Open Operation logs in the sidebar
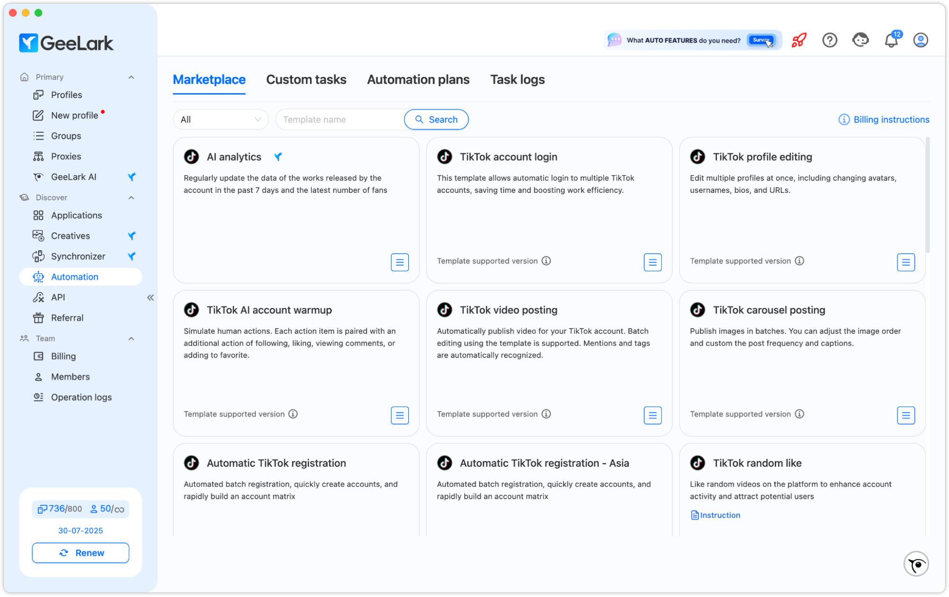This screenshot has height=597, width=949. 81,397
